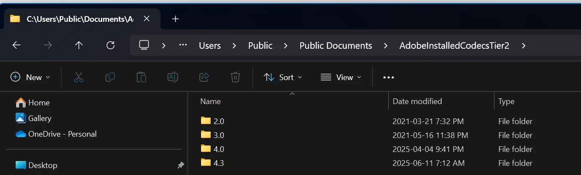The height and width of the screenshot is (175, 581).
Task: Click the File folder type of 2.0 row
Action: click(x=515, y=121)
